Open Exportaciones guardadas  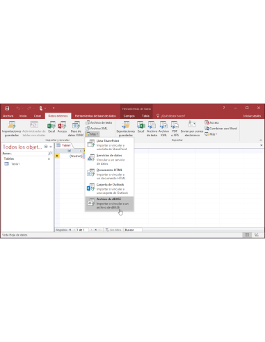(x=126, y=129)
